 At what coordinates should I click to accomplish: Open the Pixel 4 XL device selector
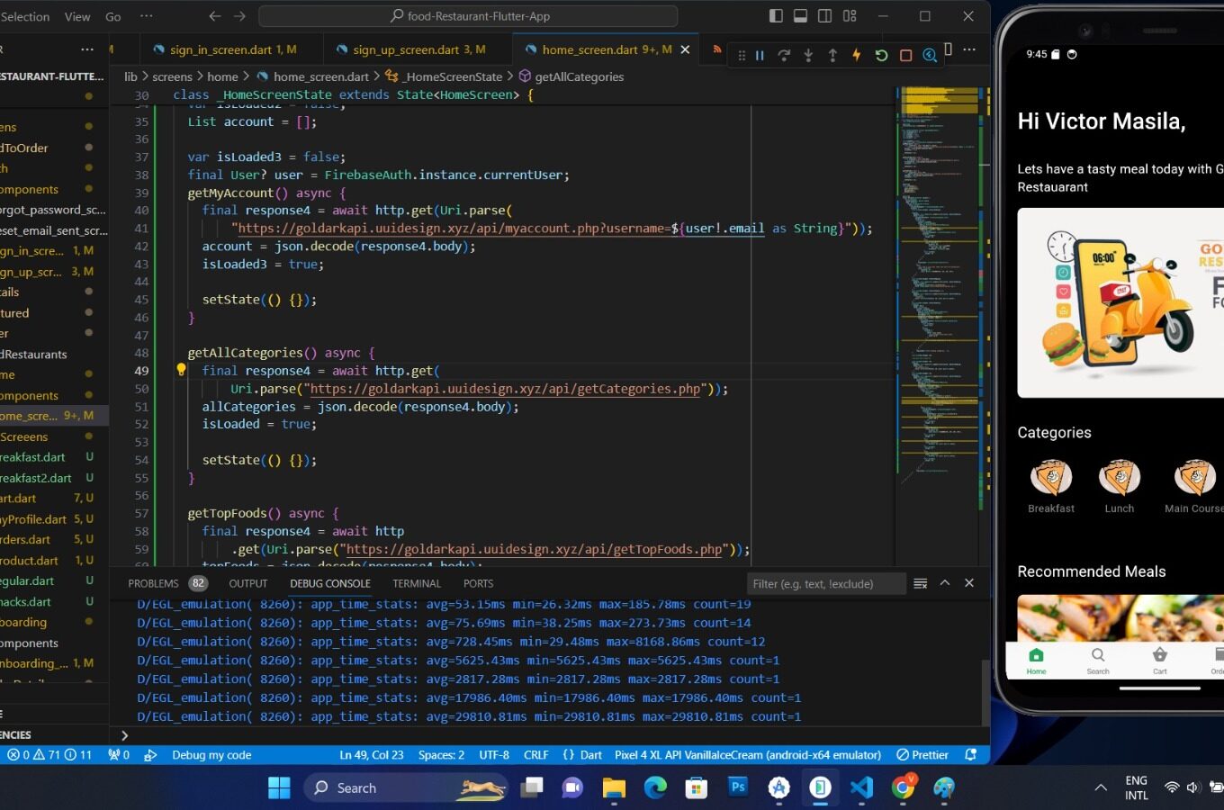click(747, 755)
